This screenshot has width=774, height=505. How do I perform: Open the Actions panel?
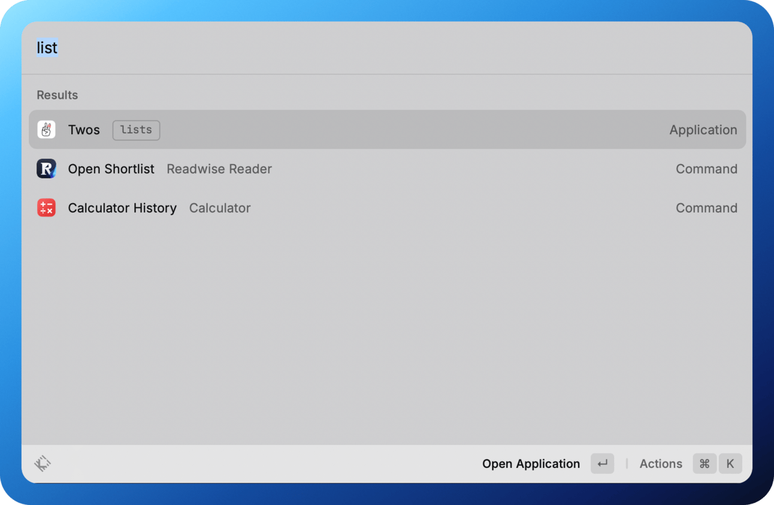click(x=661, y=464)
